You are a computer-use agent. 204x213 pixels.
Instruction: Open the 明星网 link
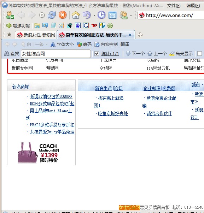tap(52, 68)
